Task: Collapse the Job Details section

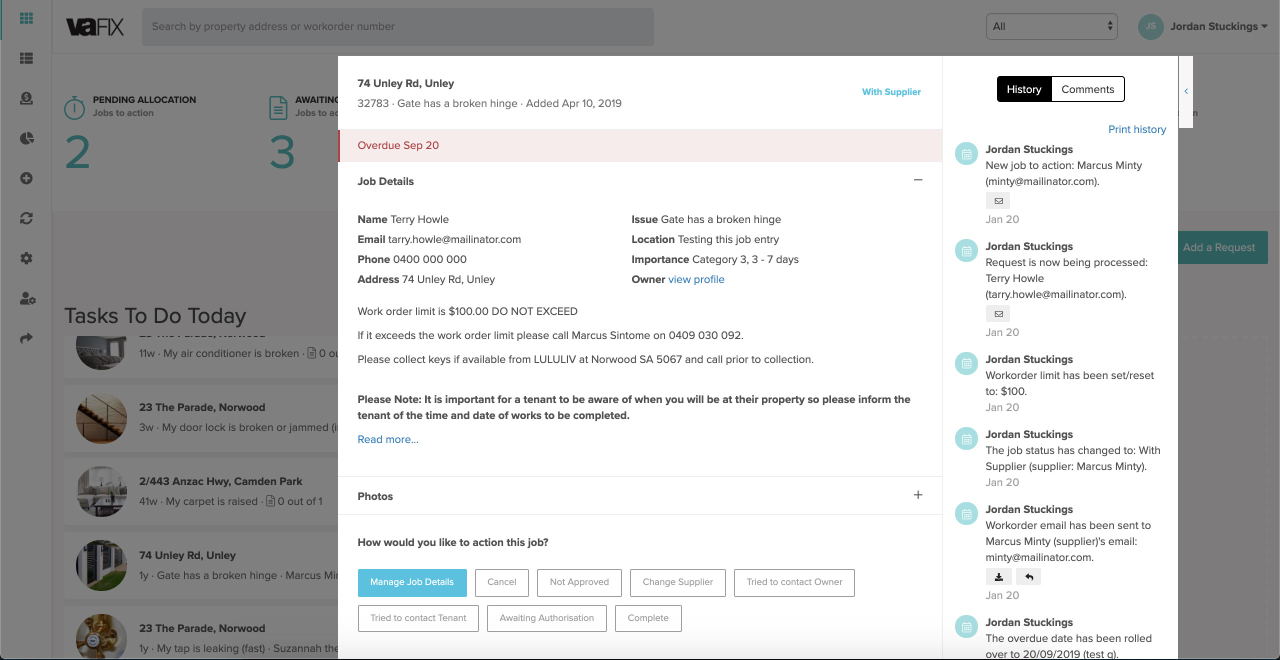Action: click(918, 180)
